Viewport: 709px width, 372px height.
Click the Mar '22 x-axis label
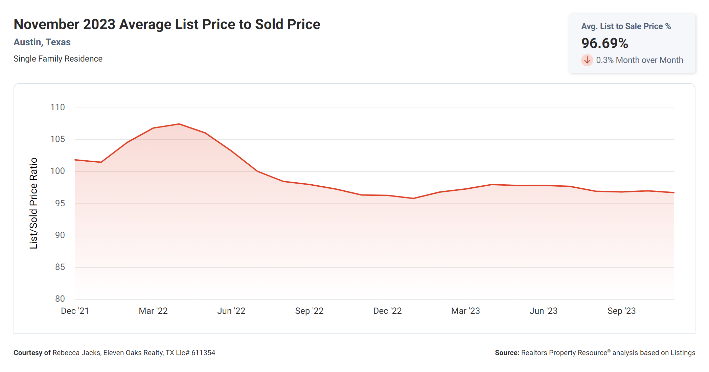coord(153,311)
